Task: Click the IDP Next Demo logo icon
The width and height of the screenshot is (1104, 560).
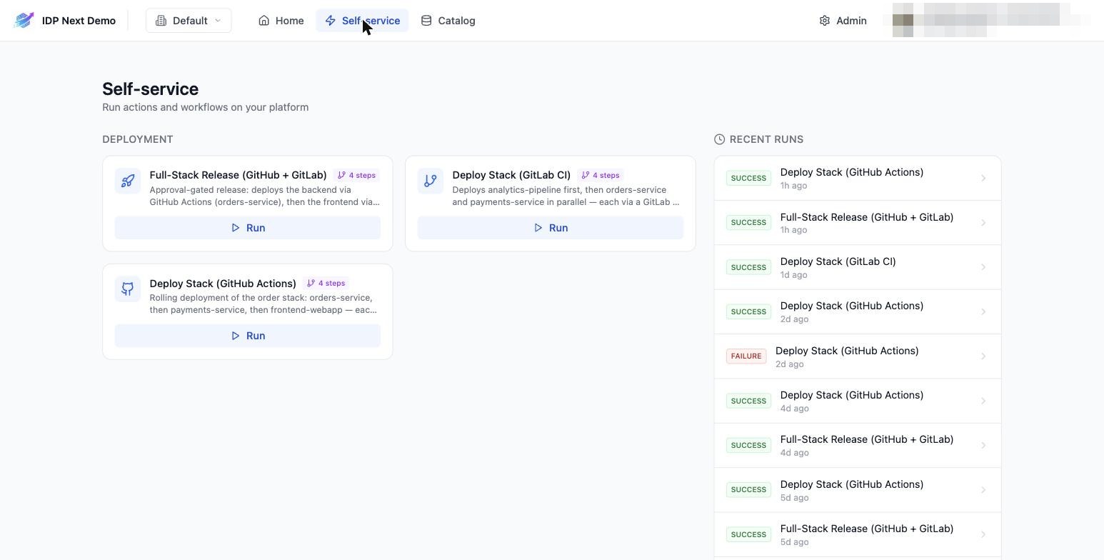Action: pos(24,20)
